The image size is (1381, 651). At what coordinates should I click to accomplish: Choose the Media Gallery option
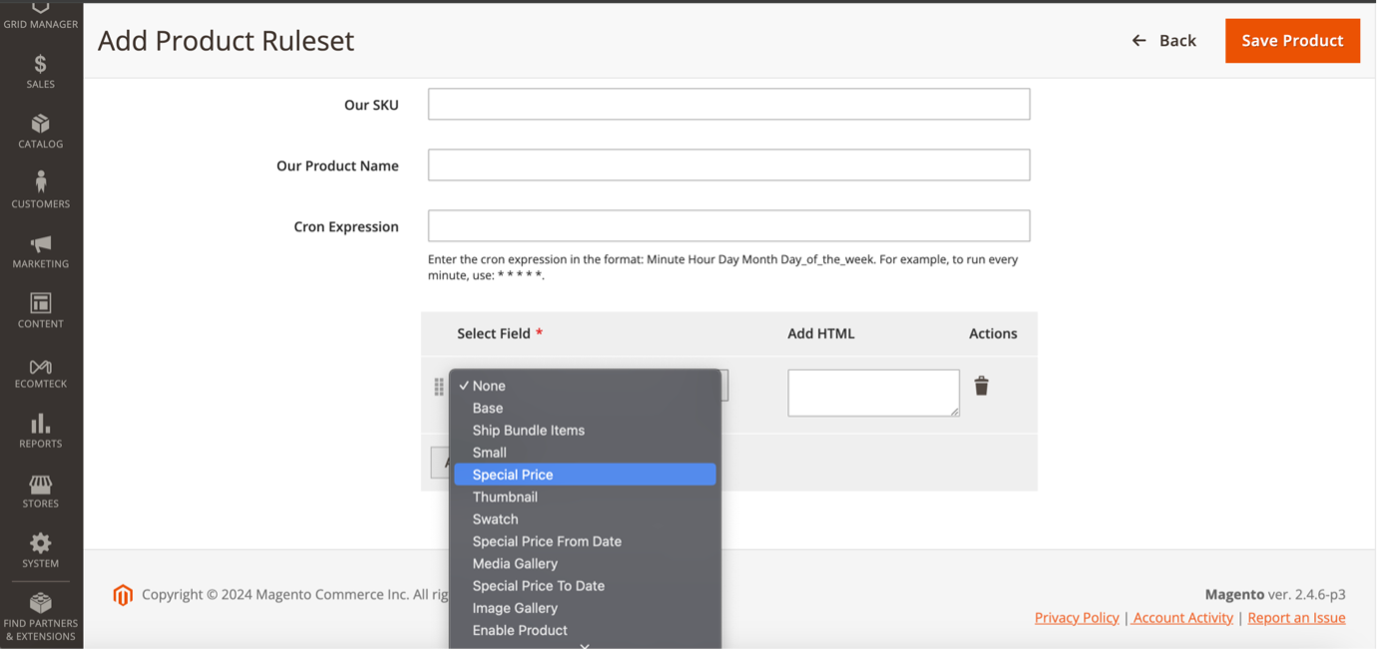pos(585,563)
